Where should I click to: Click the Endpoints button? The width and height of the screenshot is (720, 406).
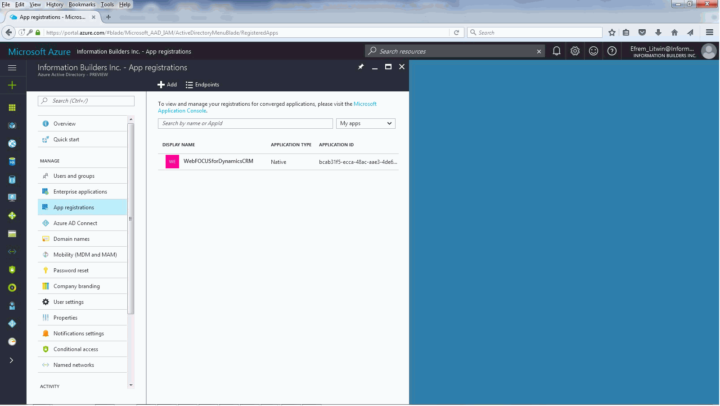click(x=202, y=85)
